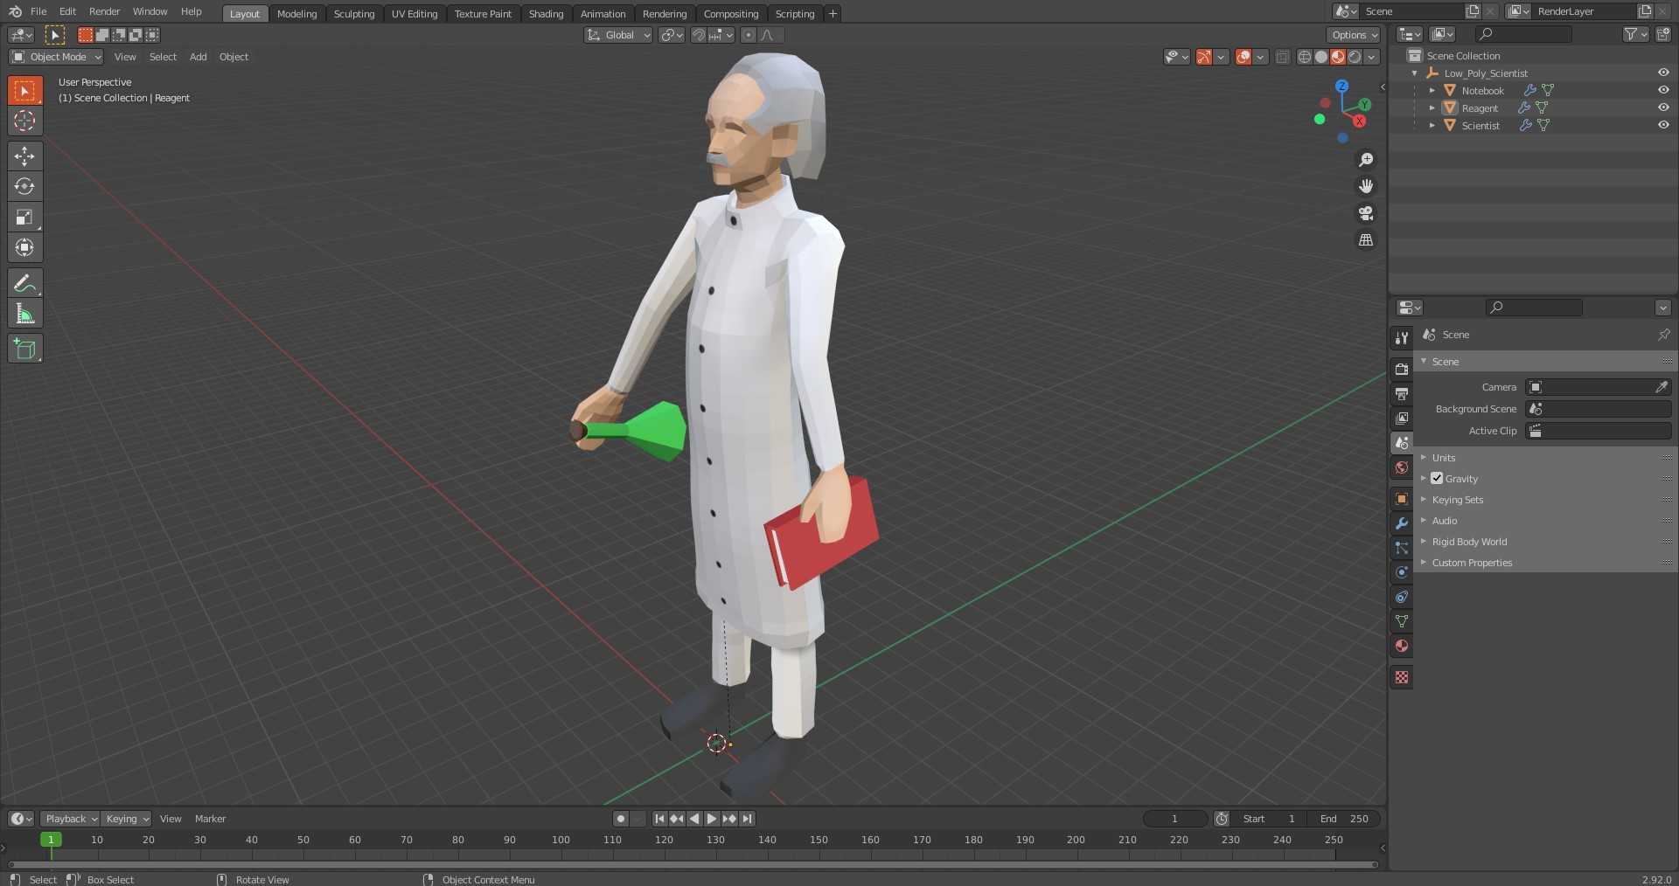Switch to Shading workspace tab

[x=546, y=13]
